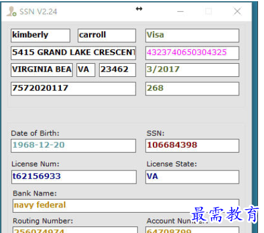Image resolution: width=264 pixels, height=233 pixels.
Task: Click the state field next to city
Action: pos(86,70)
